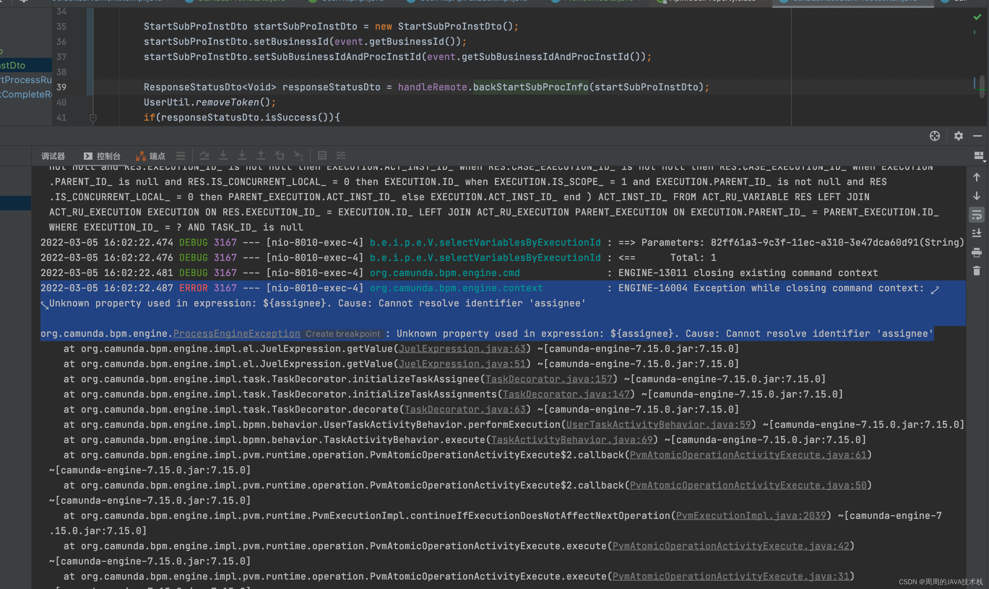Click the evaluate expression calculator icon
The height and width of the screenshot is (589, 989).
[322, 156]
